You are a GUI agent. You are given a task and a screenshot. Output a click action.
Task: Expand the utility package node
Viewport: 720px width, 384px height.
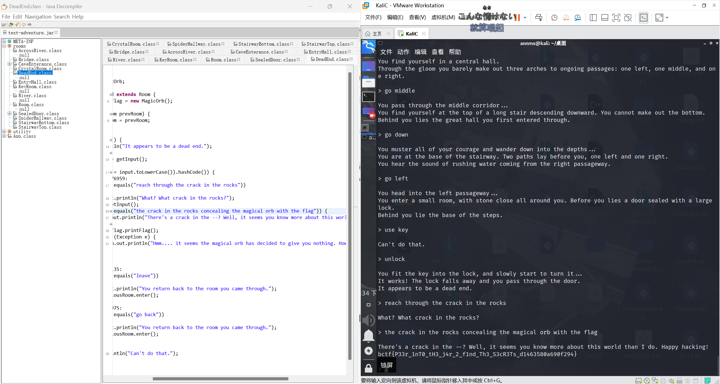tap(4, 131)
